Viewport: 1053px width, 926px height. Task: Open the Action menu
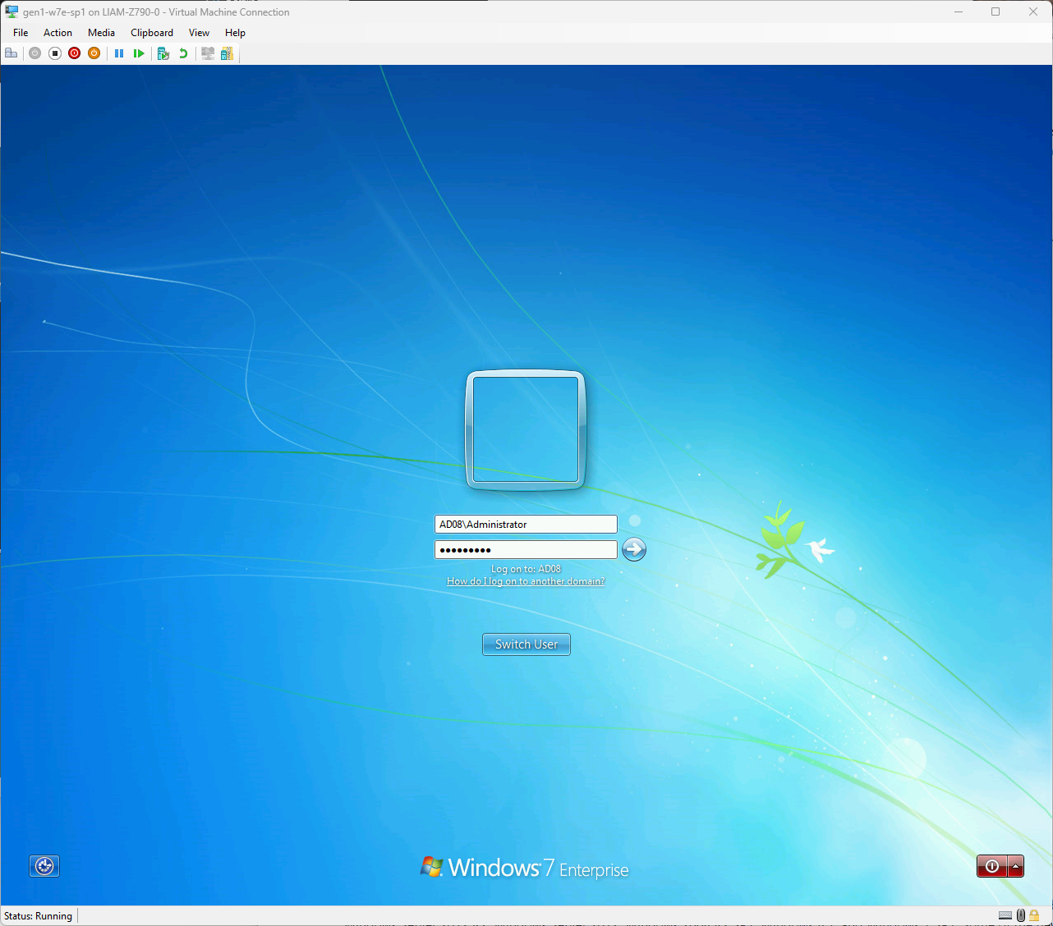pyautogui.click(x=57, y=33)
